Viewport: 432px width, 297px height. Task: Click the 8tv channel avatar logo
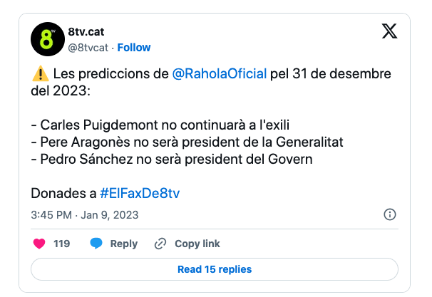(x=48, y=39)
